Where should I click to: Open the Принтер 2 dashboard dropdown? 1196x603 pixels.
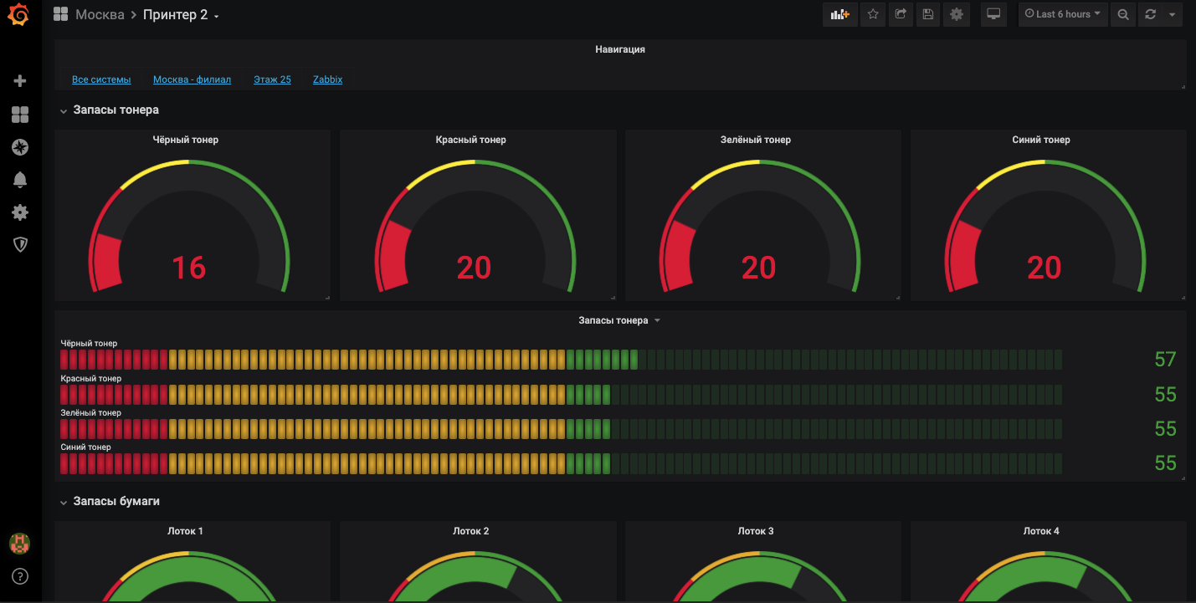coord(181,15)
